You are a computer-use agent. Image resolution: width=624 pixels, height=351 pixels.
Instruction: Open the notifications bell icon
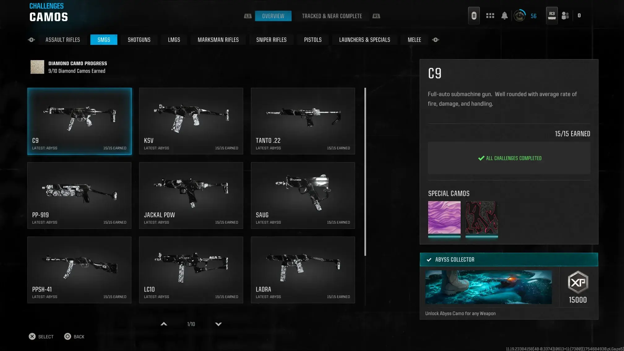504,15
